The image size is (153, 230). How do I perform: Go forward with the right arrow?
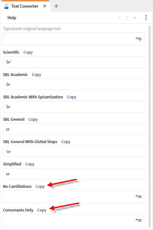(126, 18)
